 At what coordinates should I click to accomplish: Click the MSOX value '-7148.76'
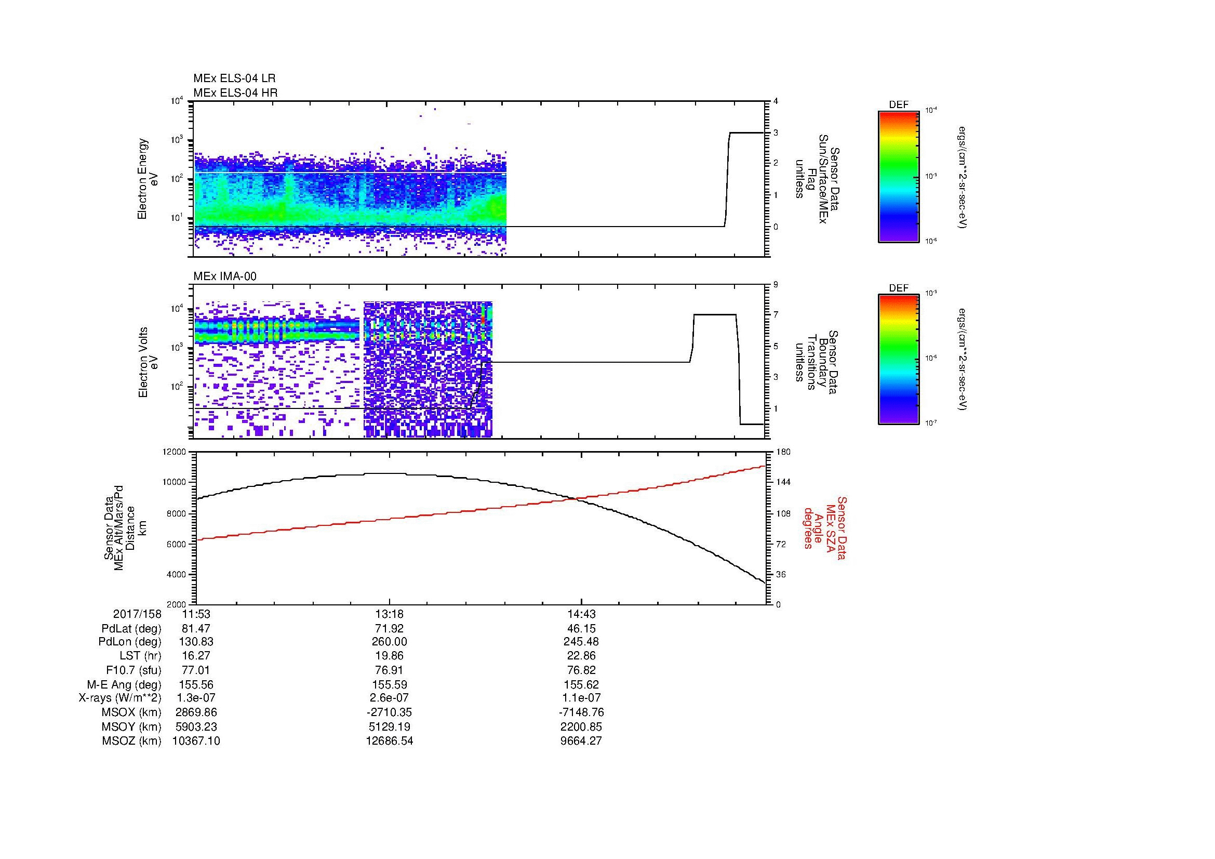pyautogui.click(x=582, y=713)
